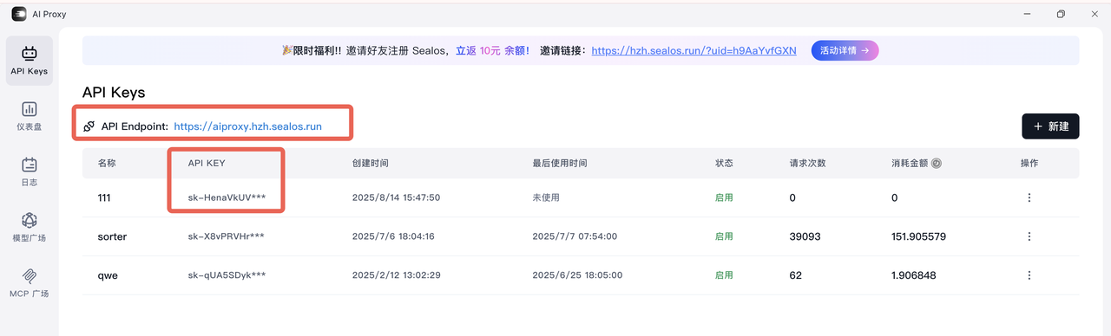Viewport: 1111px width, 336px height.
Task: Click creation time 2025/7/6 18:04:16
Action: point(393,236)
